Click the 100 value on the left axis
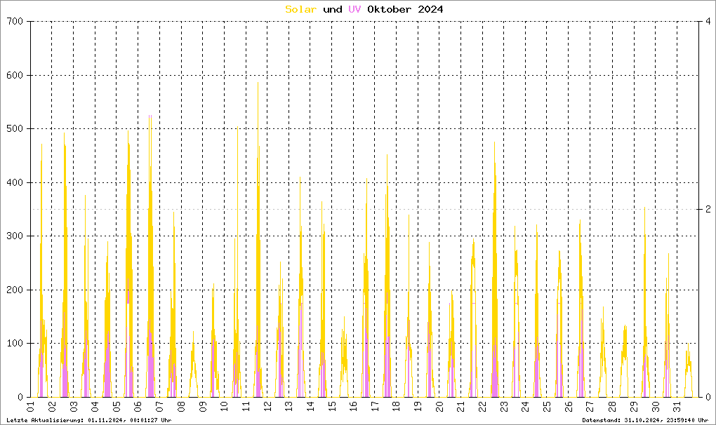Viewport: 716px width, 425px height. 15,344
